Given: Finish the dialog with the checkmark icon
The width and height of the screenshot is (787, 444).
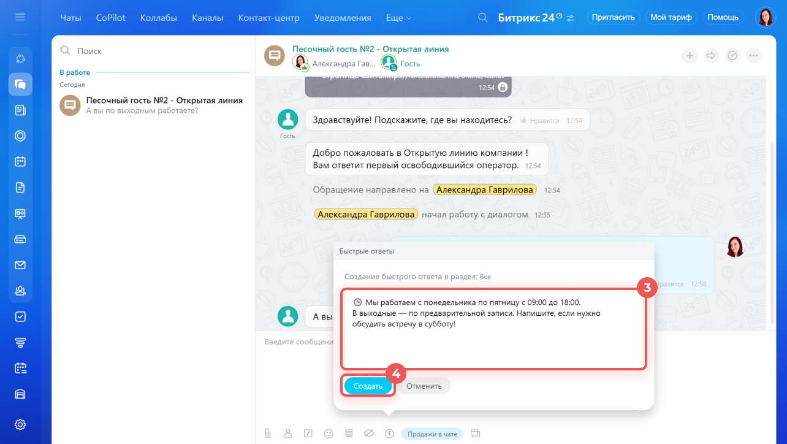Looking at the screenshot, I should [732, 56].
